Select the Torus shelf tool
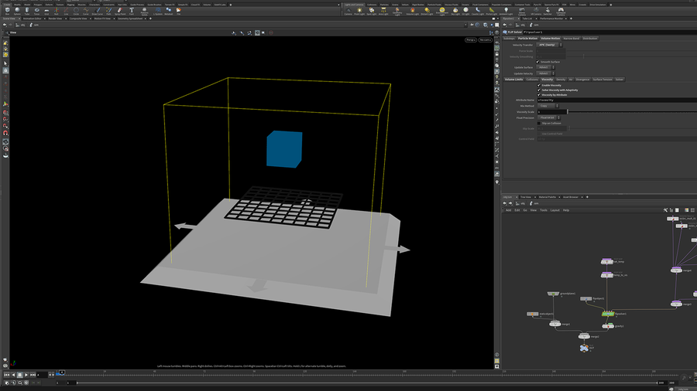 (x=37, y=11)
